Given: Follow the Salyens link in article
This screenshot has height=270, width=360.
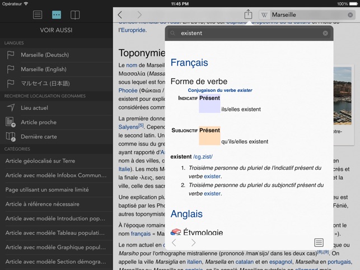Looking at the screenshot, I should tap(128, 127).
